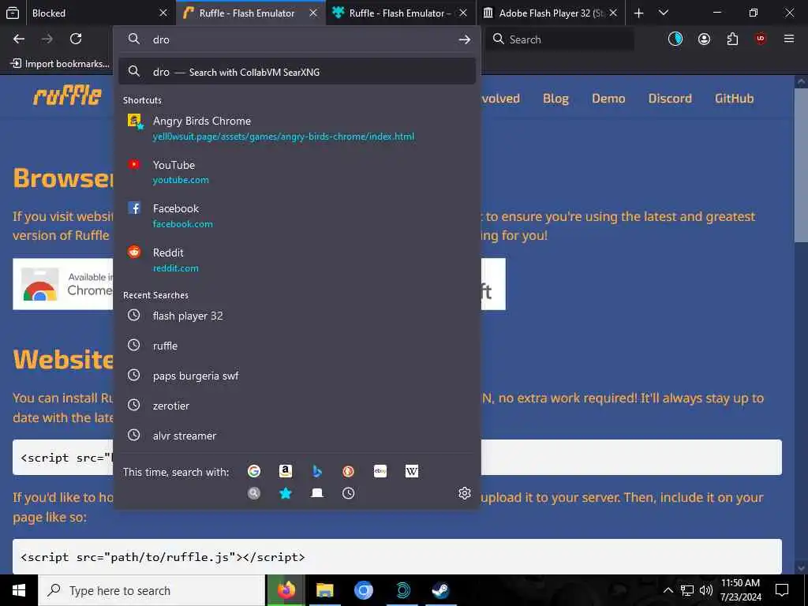Open the Windows Start menu
The height and width of the screenshot is (606, 808).
tap(19, 590)
